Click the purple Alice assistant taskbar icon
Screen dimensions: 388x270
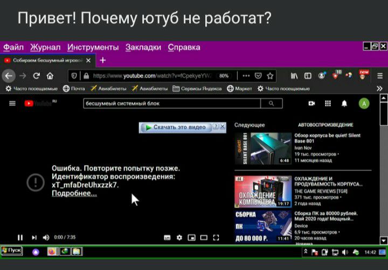coord(36,252)
